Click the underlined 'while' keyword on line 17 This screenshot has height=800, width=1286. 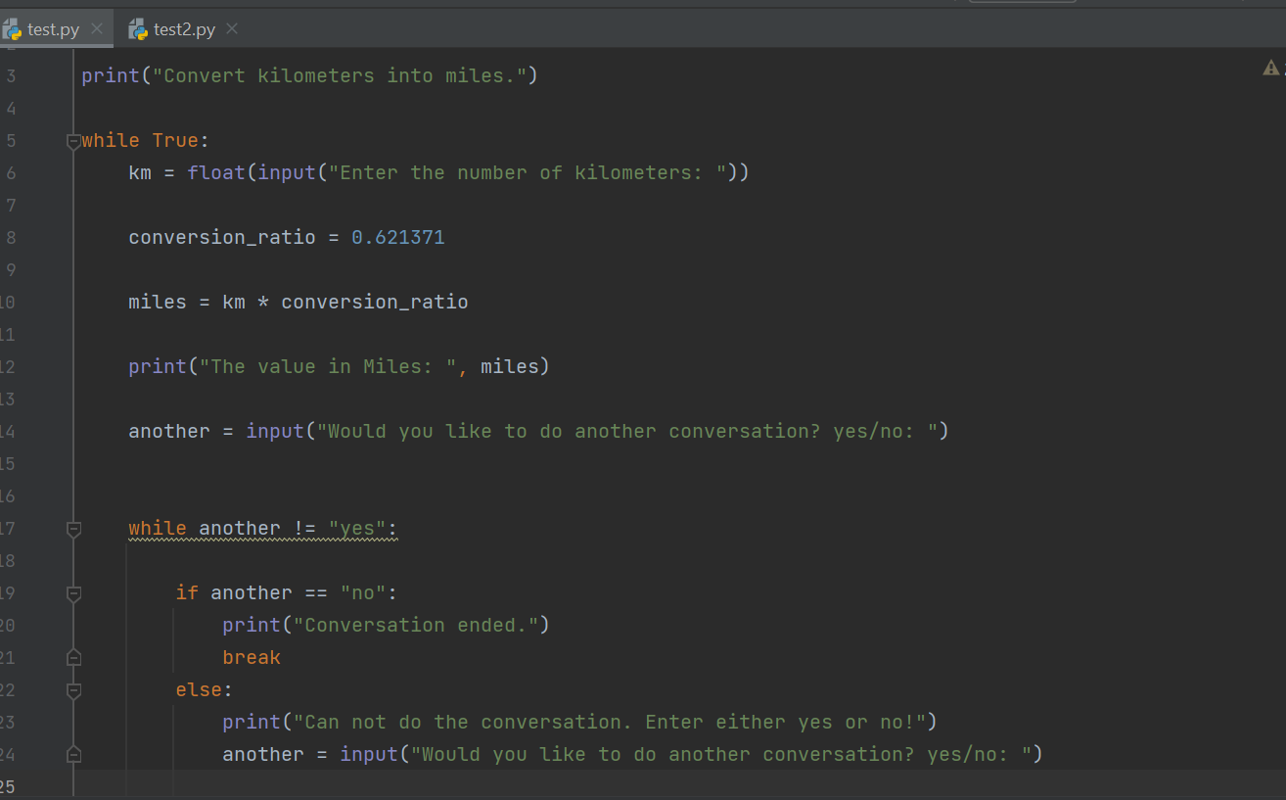pyautogui.click(x=157, y=529)
